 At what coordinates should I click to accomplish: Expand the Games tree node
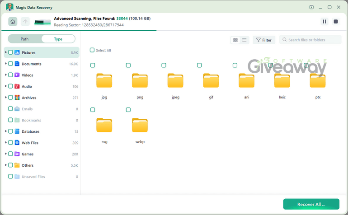pyautogui.click(x=6, y=154)
